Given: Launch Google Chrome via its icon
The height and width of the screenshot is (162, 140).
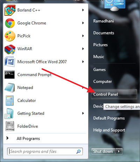Looking at the screenshot, I should (10, 23).
